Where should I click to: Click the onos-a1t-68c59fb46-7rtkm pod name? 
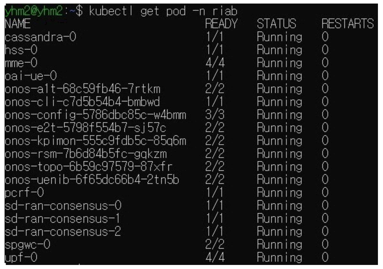point(82,89)
